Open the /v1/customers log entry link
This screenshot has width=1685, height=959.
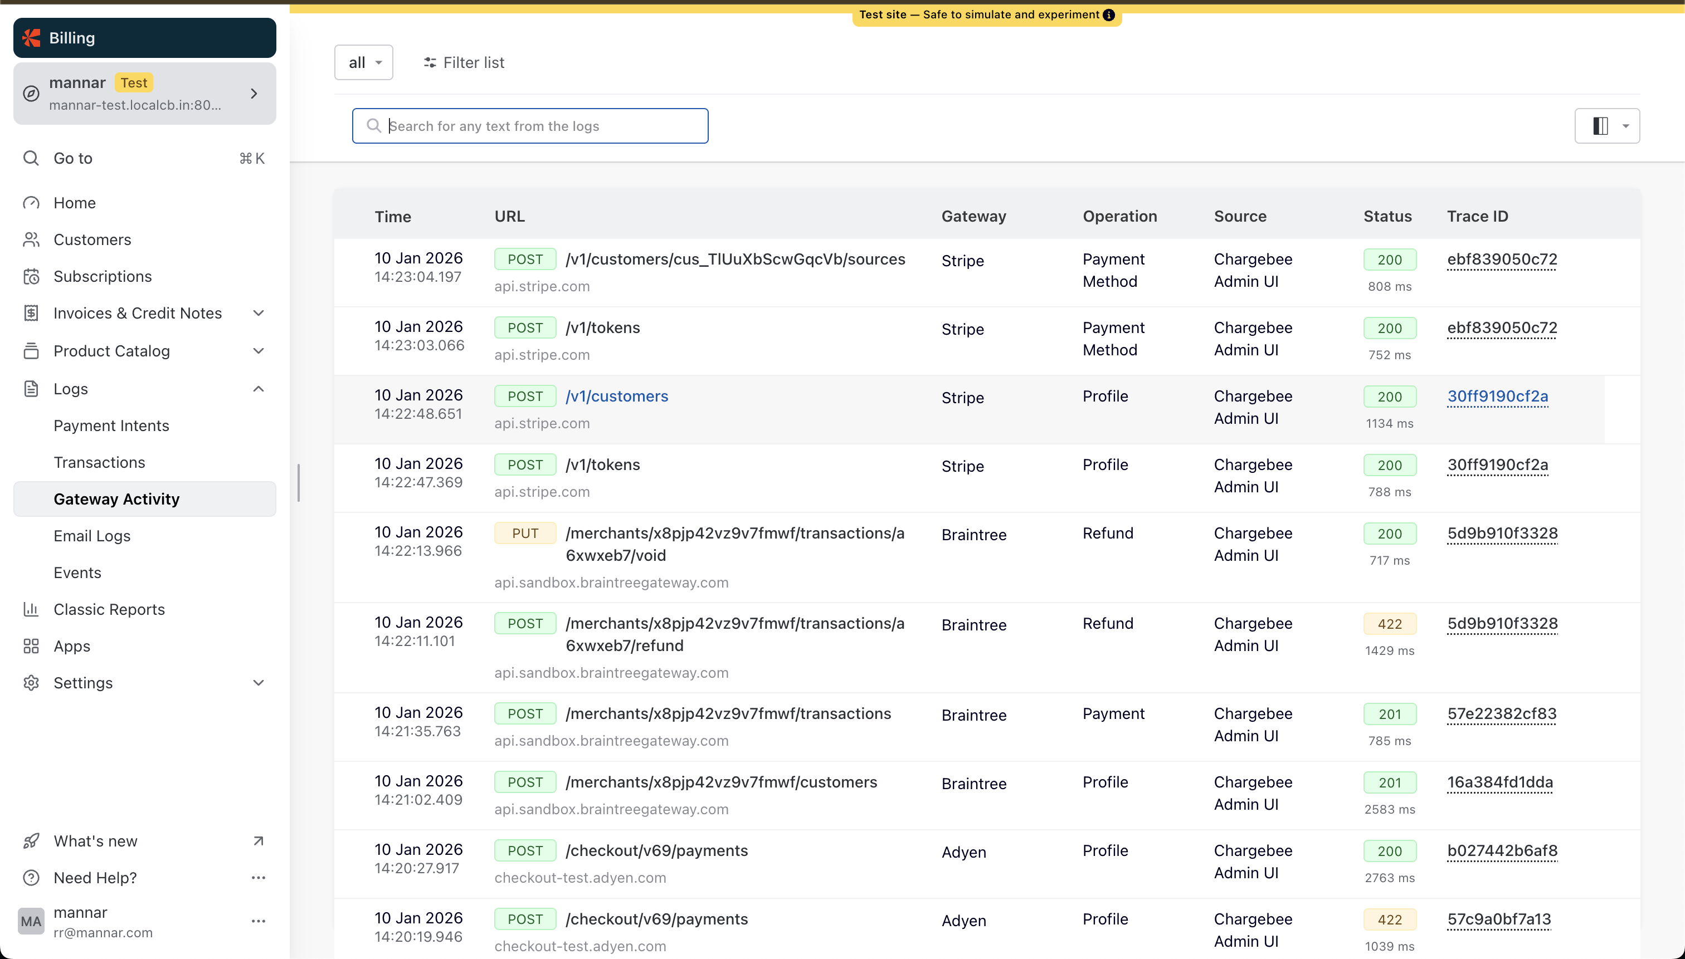click(x=617, y=396)
